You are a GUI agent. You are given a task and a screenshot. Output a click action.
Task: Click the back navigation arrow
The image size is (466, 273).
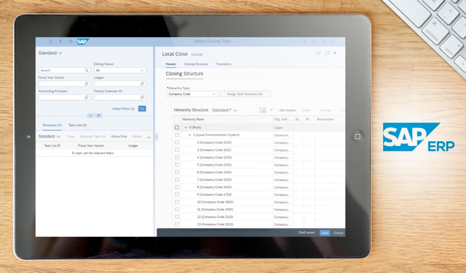point(61,41)
